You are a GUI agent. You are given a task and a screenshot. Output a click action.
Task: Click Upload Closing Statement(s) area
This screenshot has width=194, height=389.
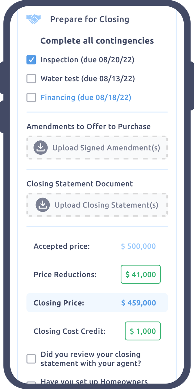pyautogui.click(x=97, y=205)
